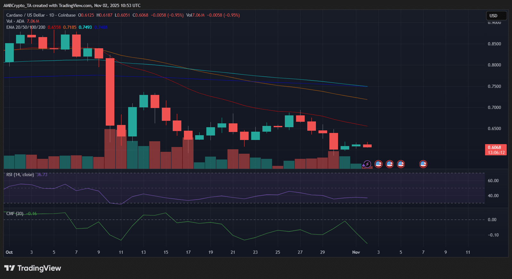Click the purple lightning event icon
This screenshot has width=512, height=279.
coord(367,164)
